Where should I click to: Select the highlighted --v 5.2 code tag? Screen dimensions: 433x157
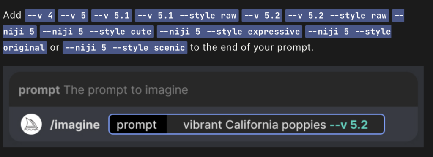click(x=262, y=16)
